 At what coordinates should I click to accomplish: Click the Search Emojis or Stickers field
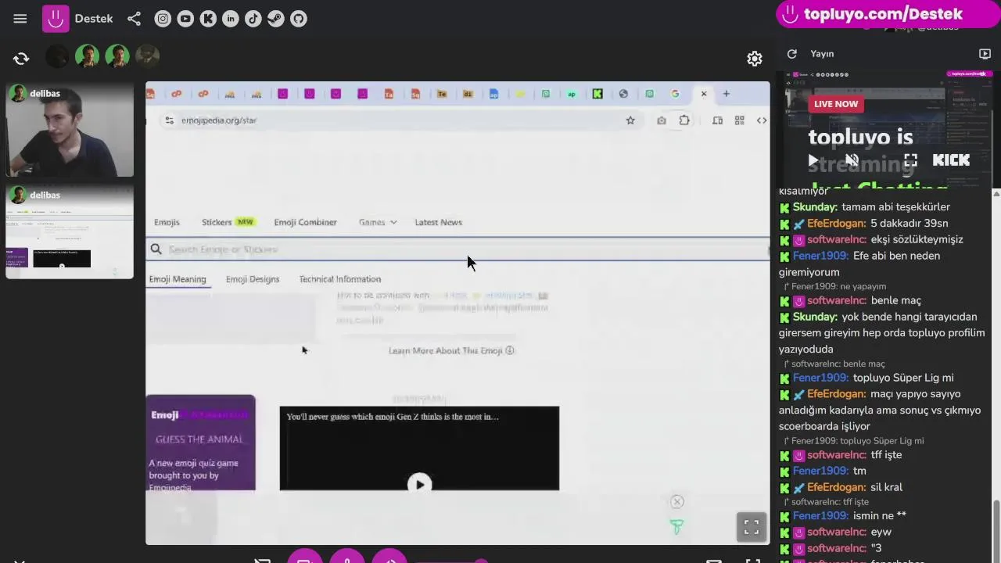pyautogui.click(x=457, y=249)
